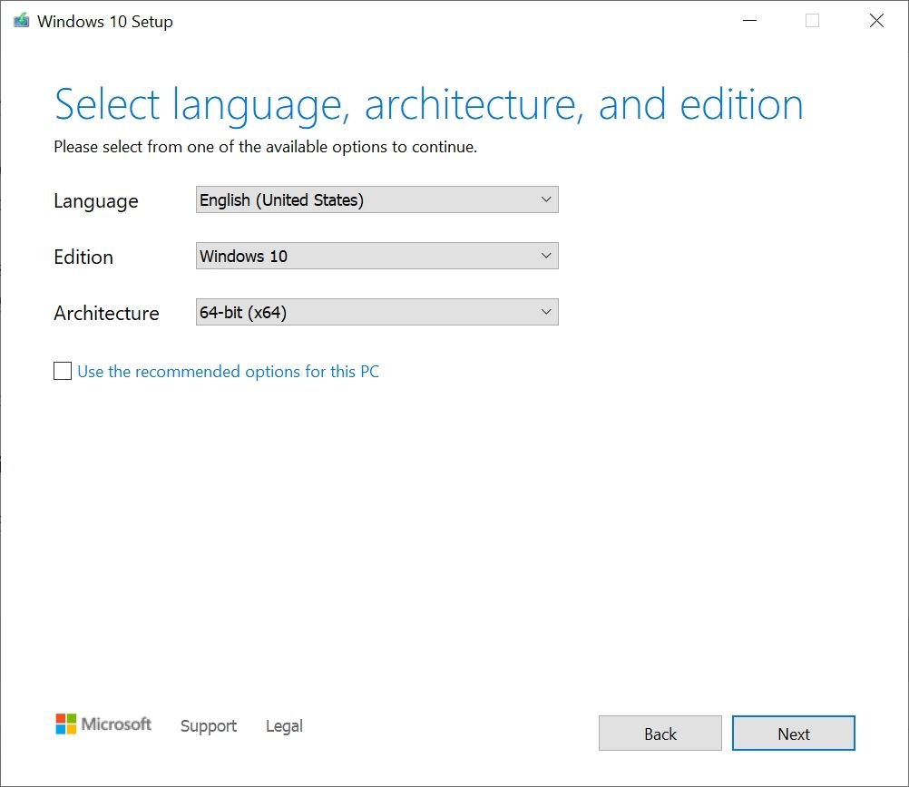Screen dimensions: 909x787
Task: Open the Language combo box
Action: click(x=376, y=199)
